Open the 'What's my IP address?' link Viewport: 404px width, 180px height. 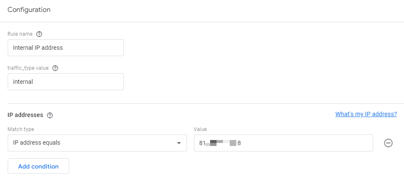click(366, 114)
